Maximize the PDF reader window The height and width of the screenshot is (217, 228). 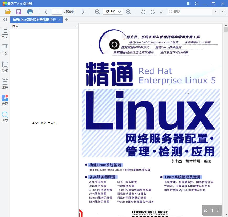pyautogui.click(x=213, y=4)
